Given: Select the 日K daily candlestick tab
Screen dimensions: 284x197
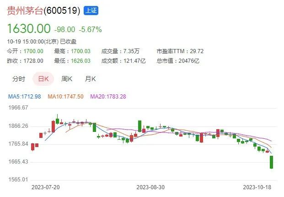Looking at the screenshot, I should click(43, 79).
